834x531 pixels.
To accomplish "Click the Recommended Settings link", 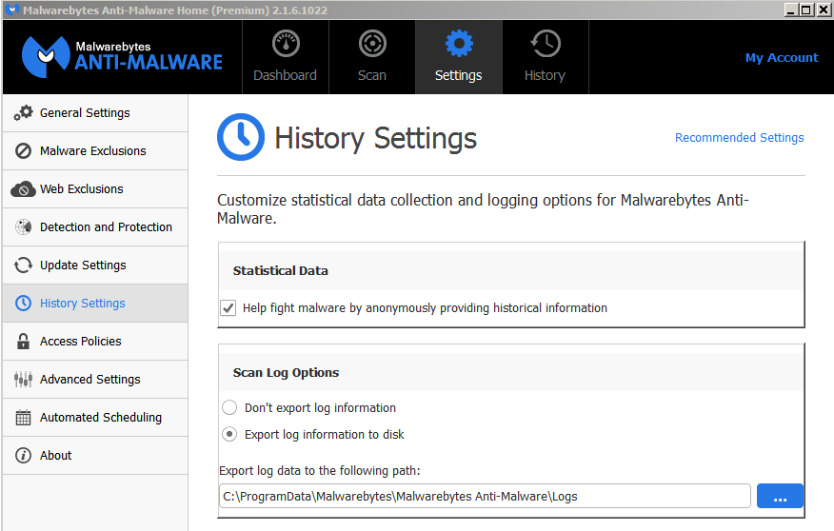I will click(740, 138).
